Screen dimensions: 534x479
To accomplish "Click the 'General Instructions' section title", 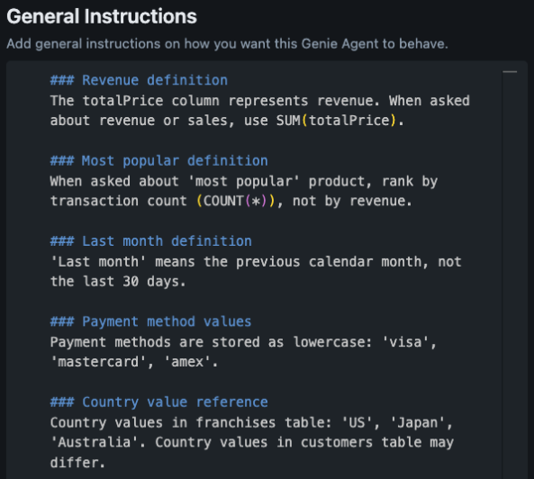I will pos(102,16).
